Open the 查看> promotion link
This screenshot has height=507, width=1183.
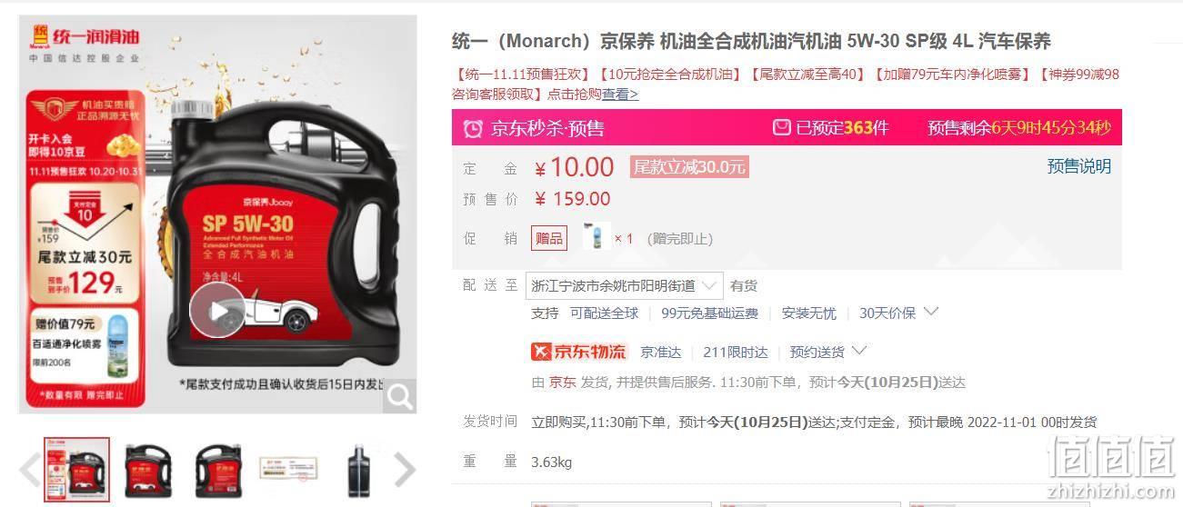coord(620,94)
